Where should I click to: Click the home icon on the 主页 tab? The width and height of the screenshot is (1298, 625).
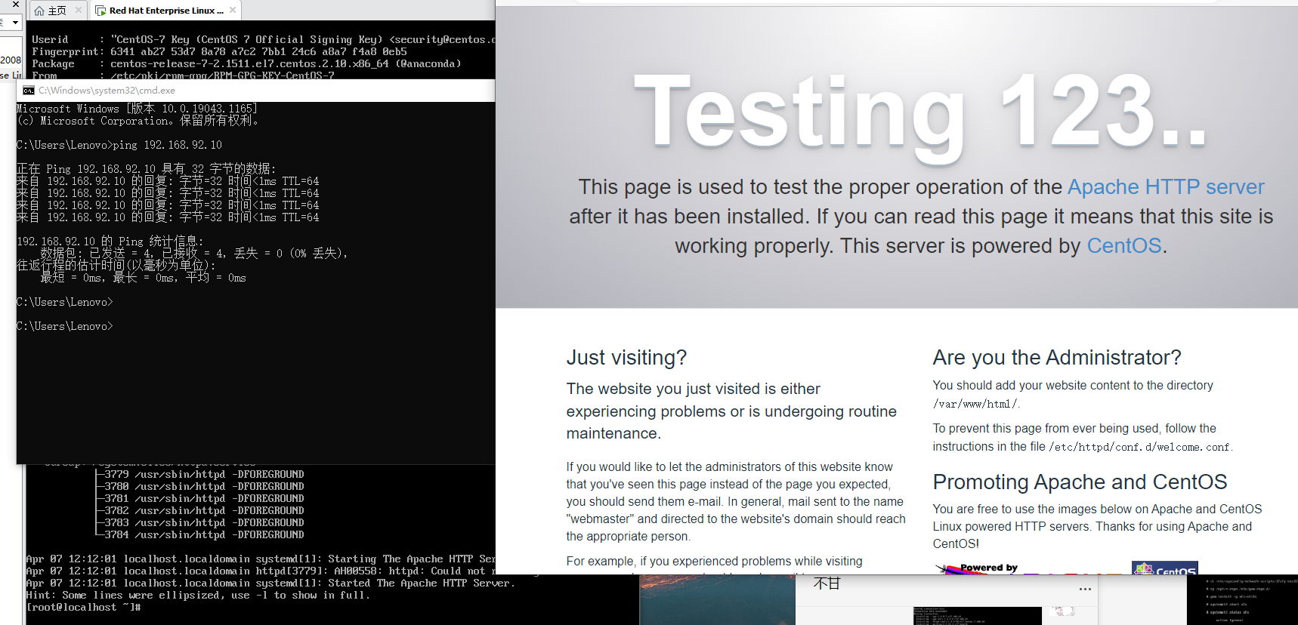[x=39, y=11]
